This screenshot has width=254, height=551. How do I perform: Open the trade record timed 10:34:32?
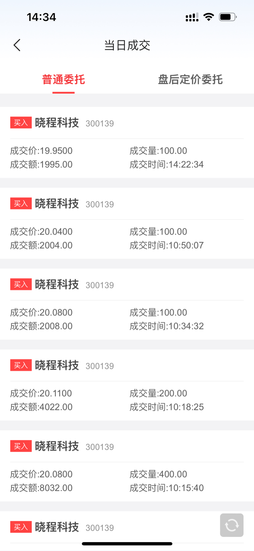pos(127,304)
